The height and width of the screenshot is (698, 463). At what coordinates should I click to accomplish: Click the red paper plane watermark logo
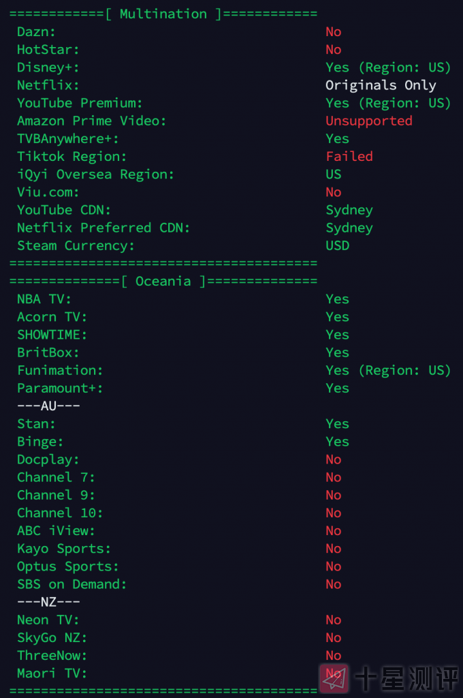tap(334, 678)
